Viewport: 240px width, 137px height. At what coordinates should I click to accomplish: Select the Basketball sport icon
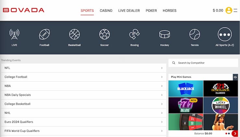74,34
